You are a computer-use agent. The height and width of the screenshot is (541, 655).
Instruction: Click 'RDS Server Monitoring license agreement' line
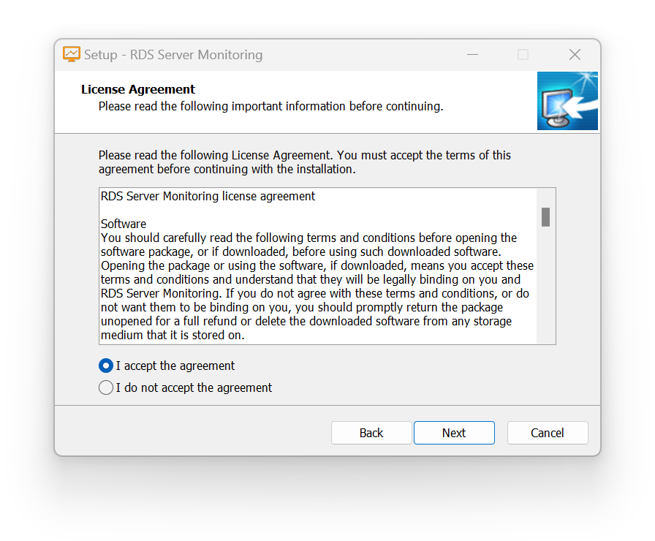pos(208,197)
